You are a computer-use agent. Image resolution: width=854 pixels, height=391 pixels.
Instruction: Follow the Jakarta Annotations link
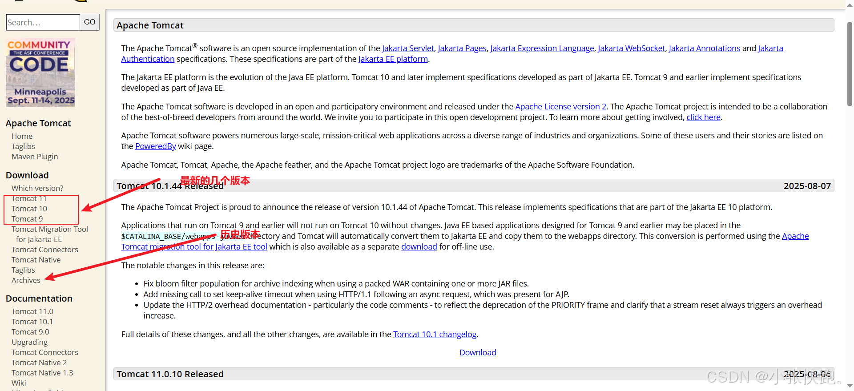pyautogui.click(x=705, y=48)
